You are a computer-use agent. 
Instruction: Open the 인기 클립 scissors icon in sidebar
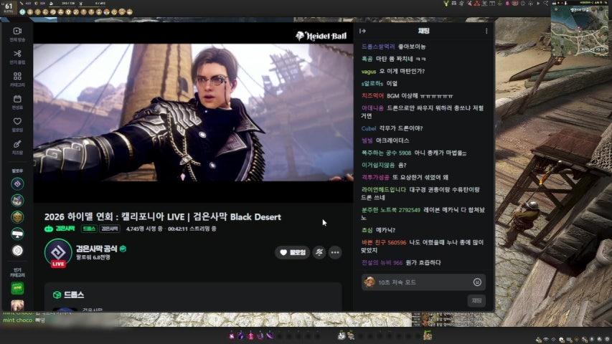pos(17,57)
